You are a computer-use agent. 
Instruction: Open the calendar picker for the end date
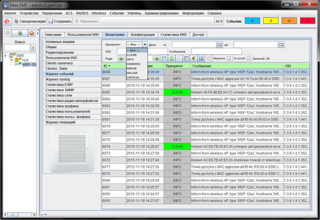[x=281, y=45]
